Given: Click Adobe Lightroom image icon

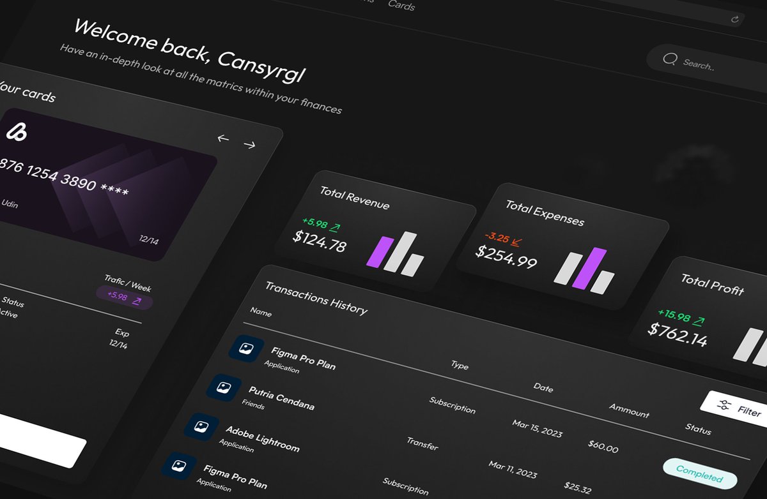Looking at the screenshot, I should [201, 426].
